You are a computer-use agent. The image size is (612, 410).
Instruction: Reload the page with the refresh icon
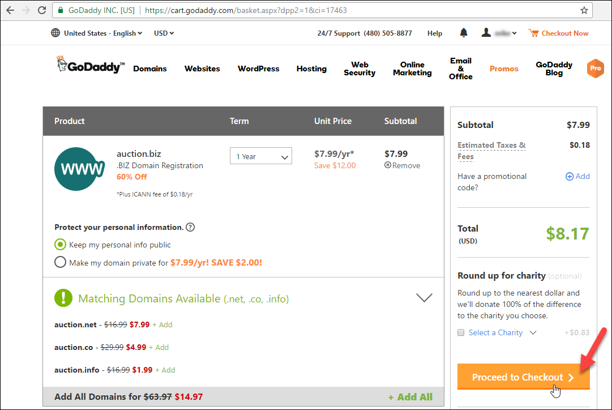[x=42, y=10]
